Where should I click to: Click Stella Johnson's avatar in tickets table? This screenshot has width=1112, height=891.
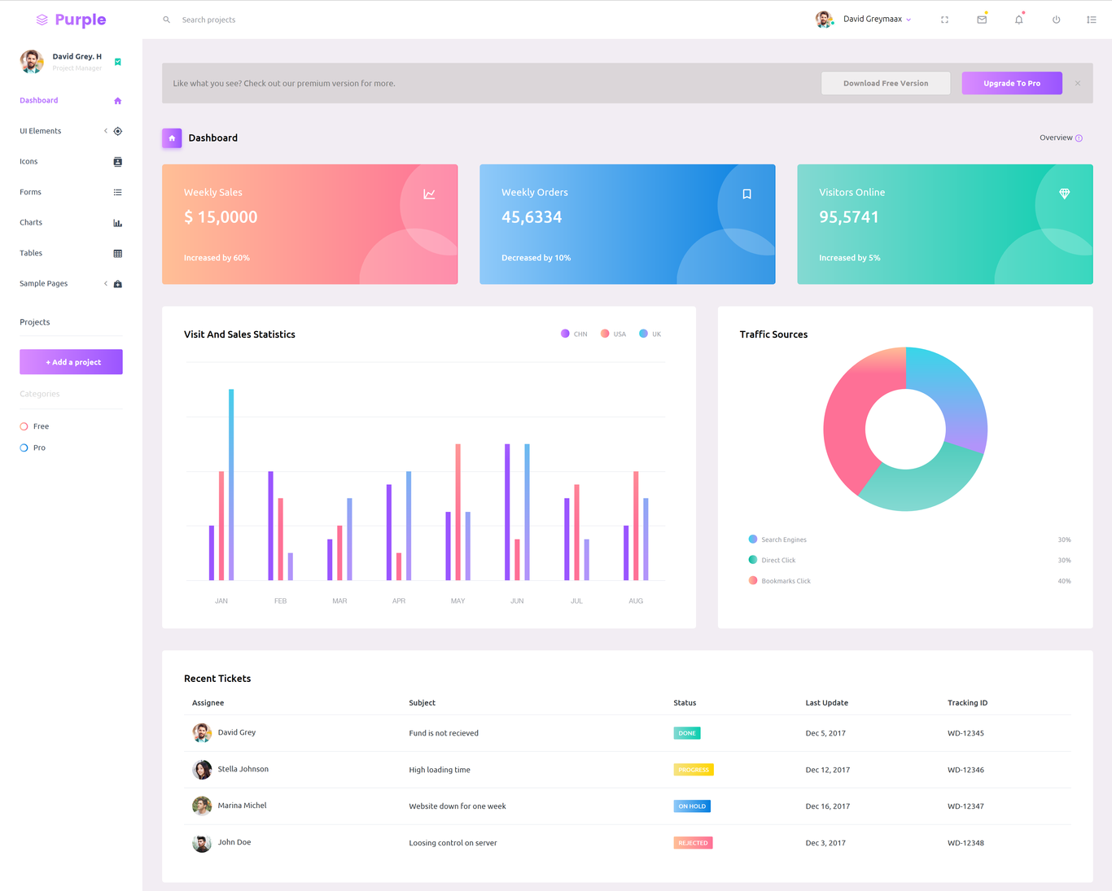pos(202,769)
